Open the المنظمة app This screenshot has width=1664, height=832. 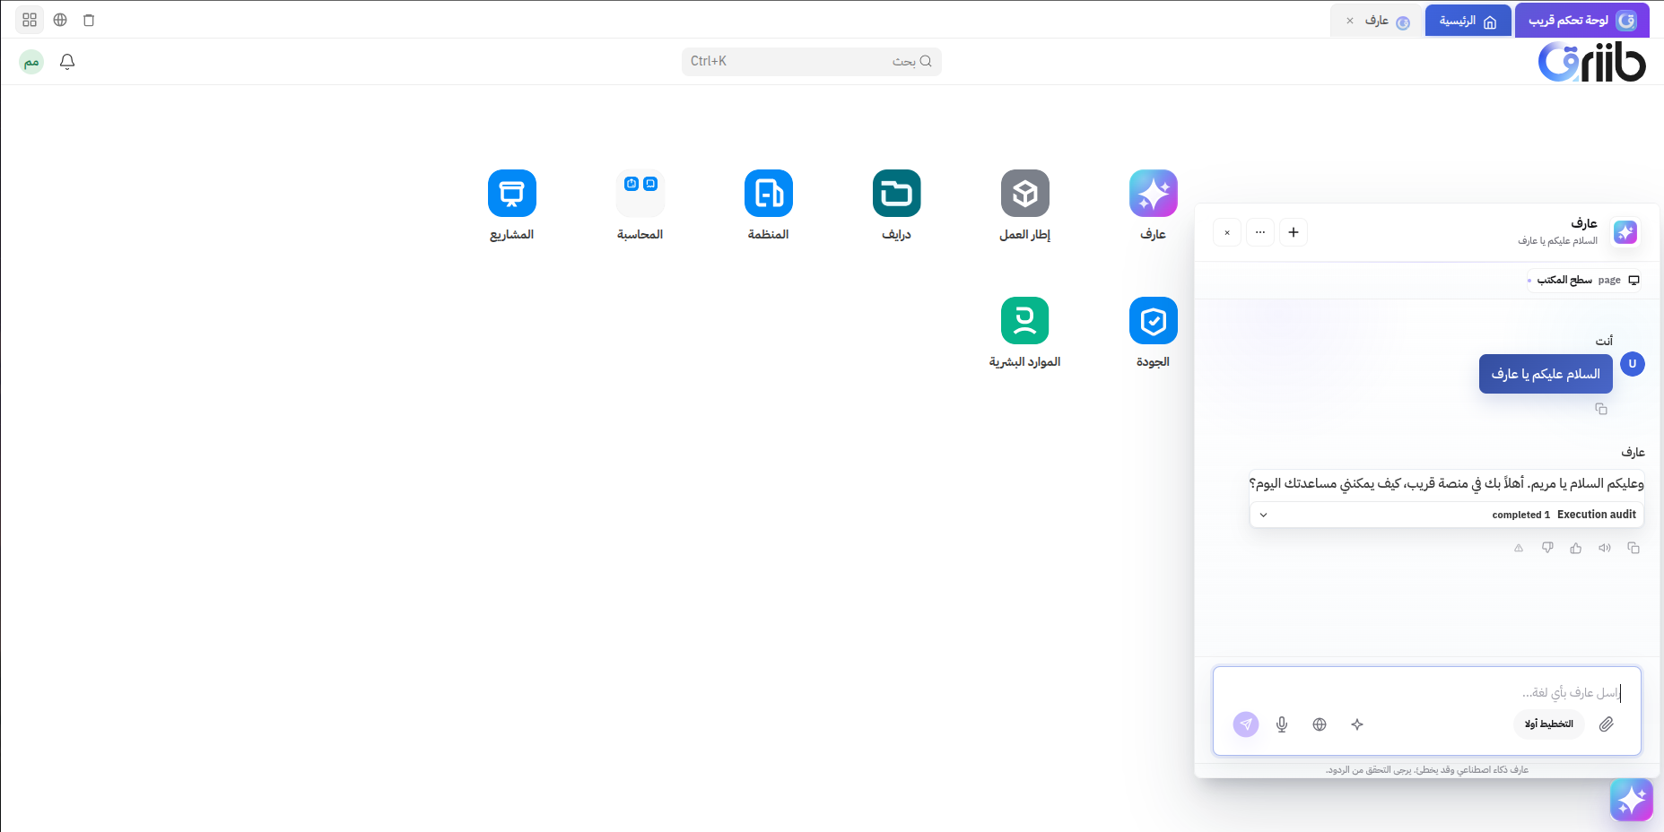click(x=768, y=194)
